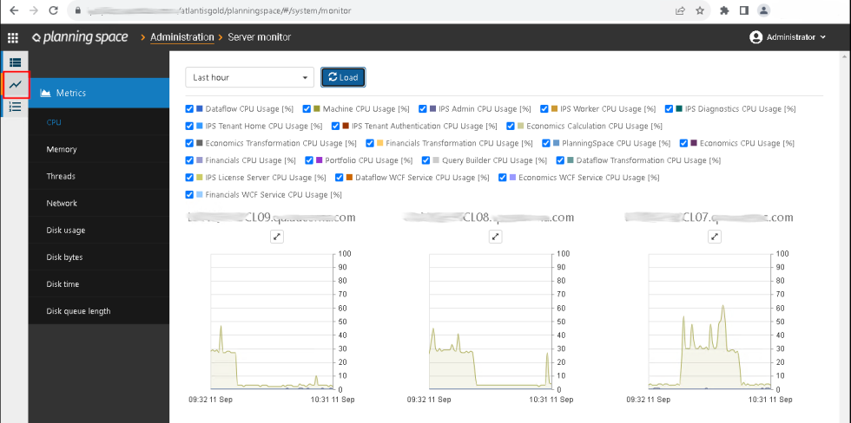Viewport: 851px width, 423px height.
Task: Open the browser extensions puzzle icon
Action: 724,10
